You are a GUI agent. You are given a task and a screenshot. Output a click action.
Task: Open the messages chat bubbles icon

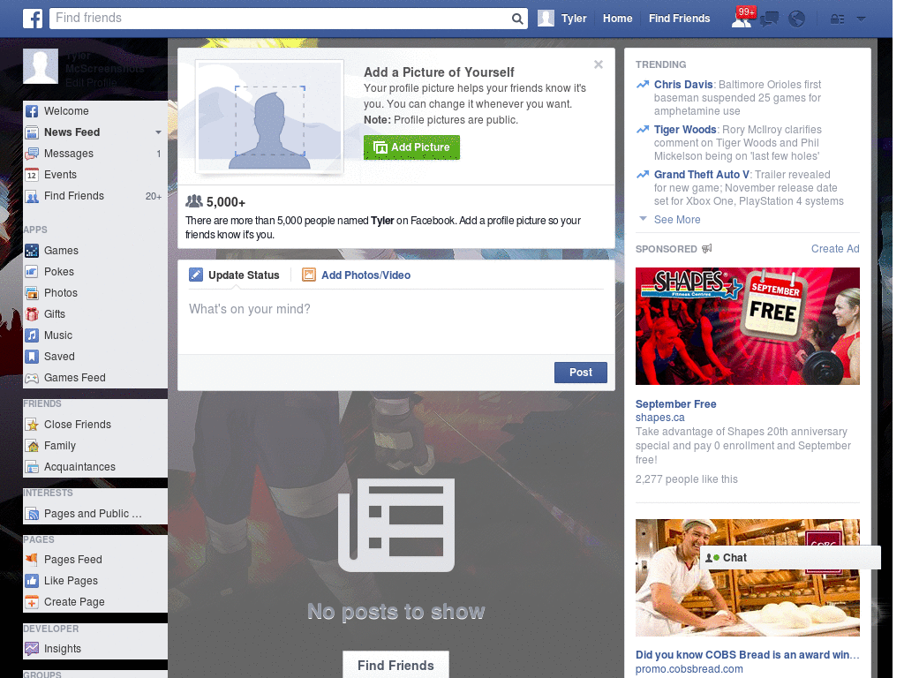(x=769, y=19)
